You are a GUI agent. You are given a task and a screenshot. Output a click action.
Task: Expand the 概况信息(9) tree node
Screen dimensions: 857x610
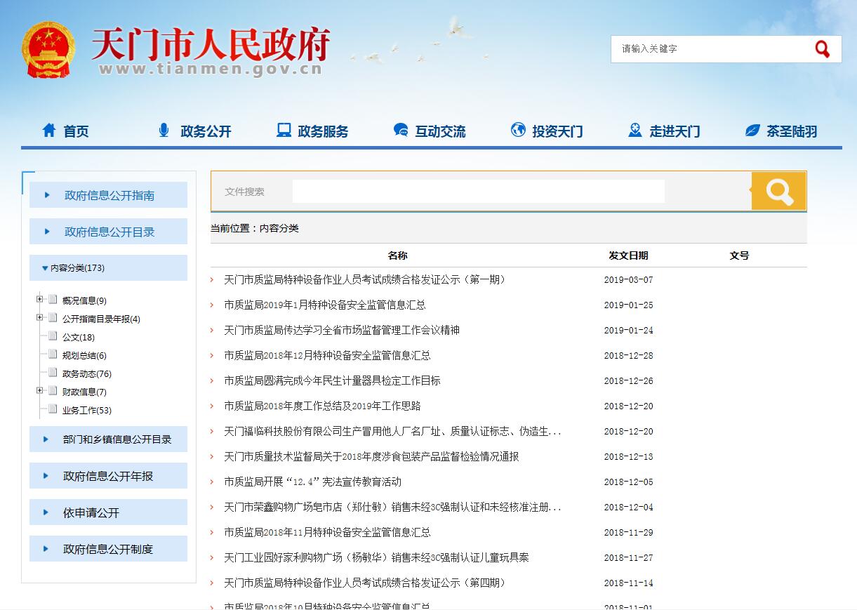click(x=40, y=300)
